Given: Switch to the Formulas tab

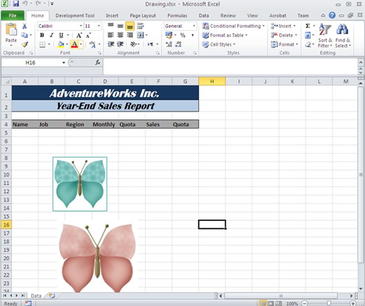Looking at the screenshot, I should click(x=177, y=16).
